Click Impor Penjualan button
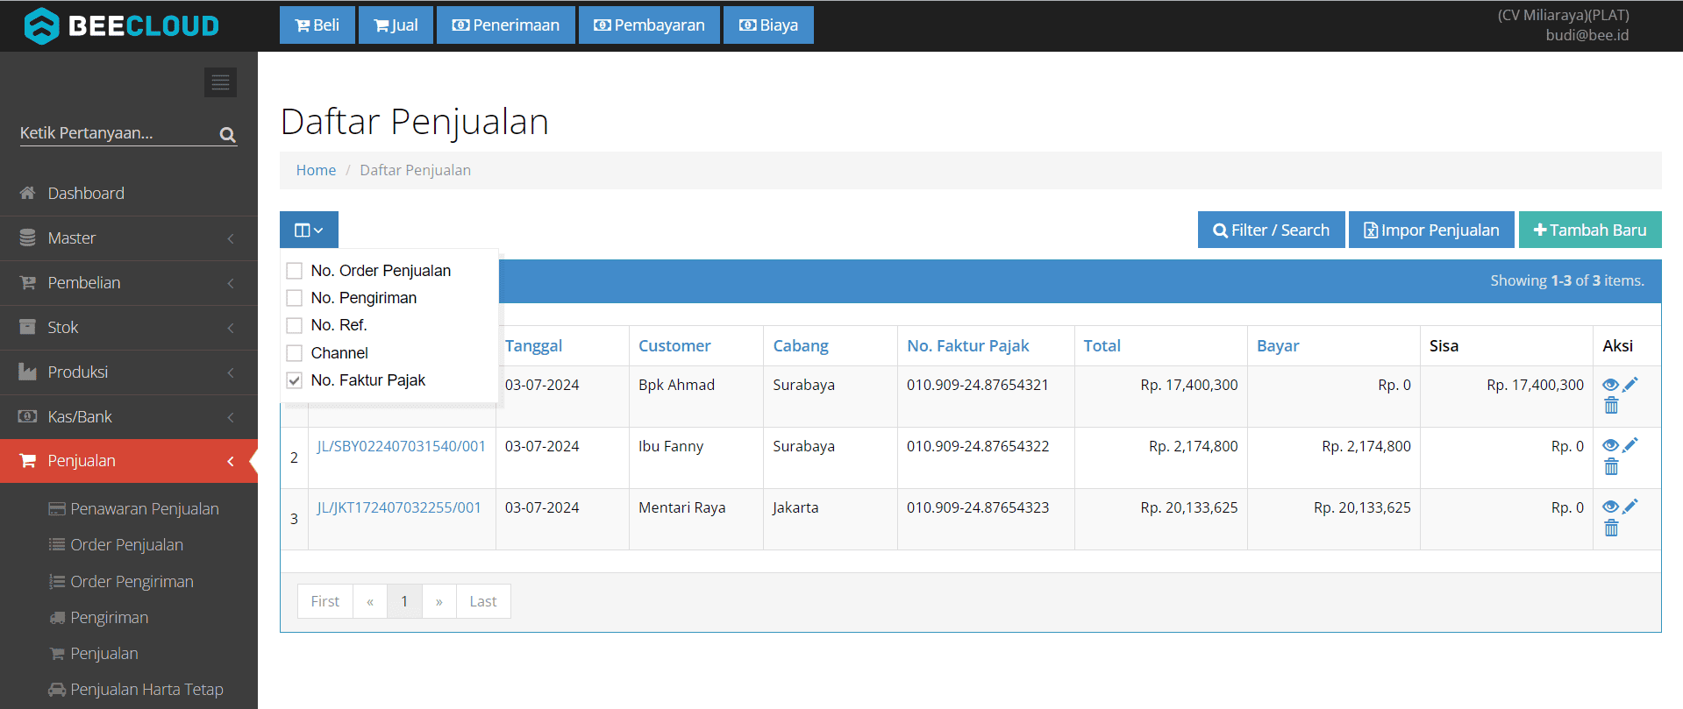Screen dimensions: 1683x709 coord(1431,230)
